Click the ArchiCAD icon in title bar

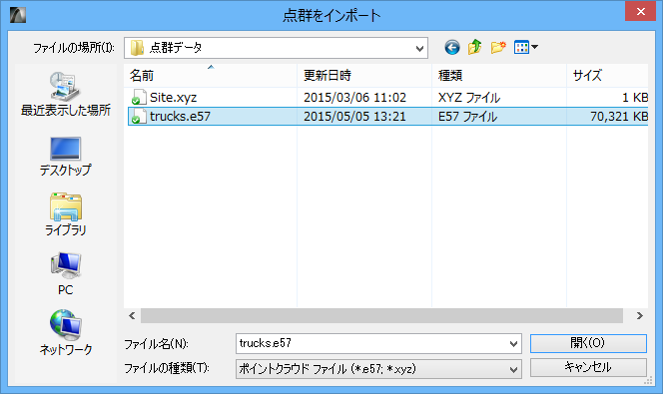click(x=18, y=15)
